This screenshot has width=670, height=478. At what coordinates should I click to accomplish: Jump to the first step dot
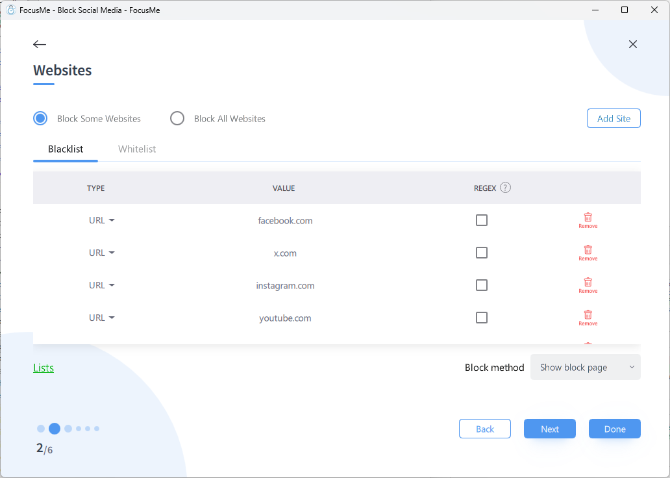(x=41, y=429)
